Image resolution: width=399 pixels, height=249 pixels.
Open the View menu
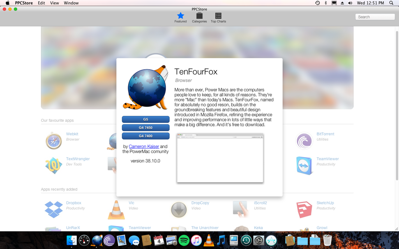point(55,3)
